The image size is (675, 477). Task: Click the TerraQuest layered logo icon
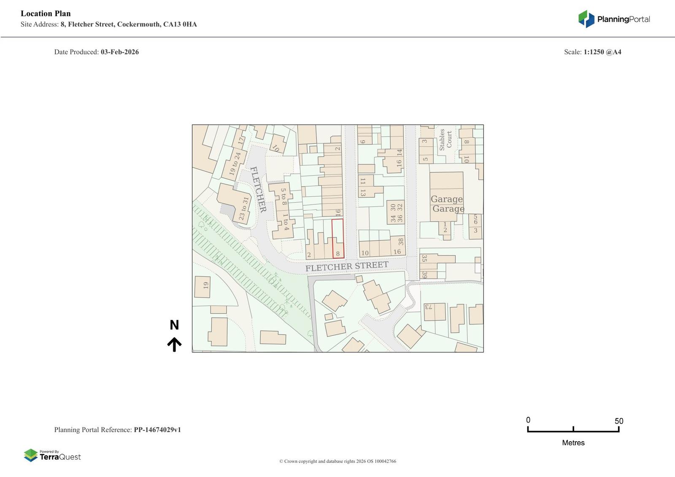[31, 455]
